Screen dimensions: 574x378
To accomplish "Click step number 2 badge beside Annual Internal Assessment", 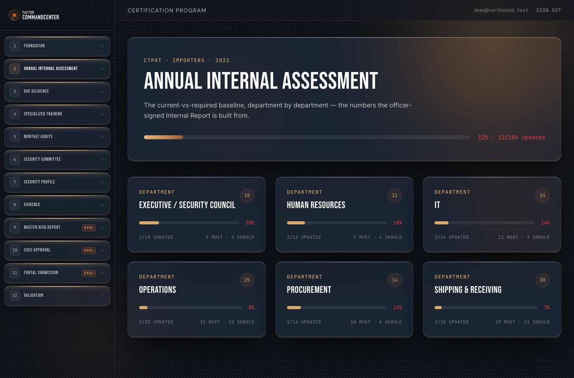I will pyautogui.click(x=15, y=68).
